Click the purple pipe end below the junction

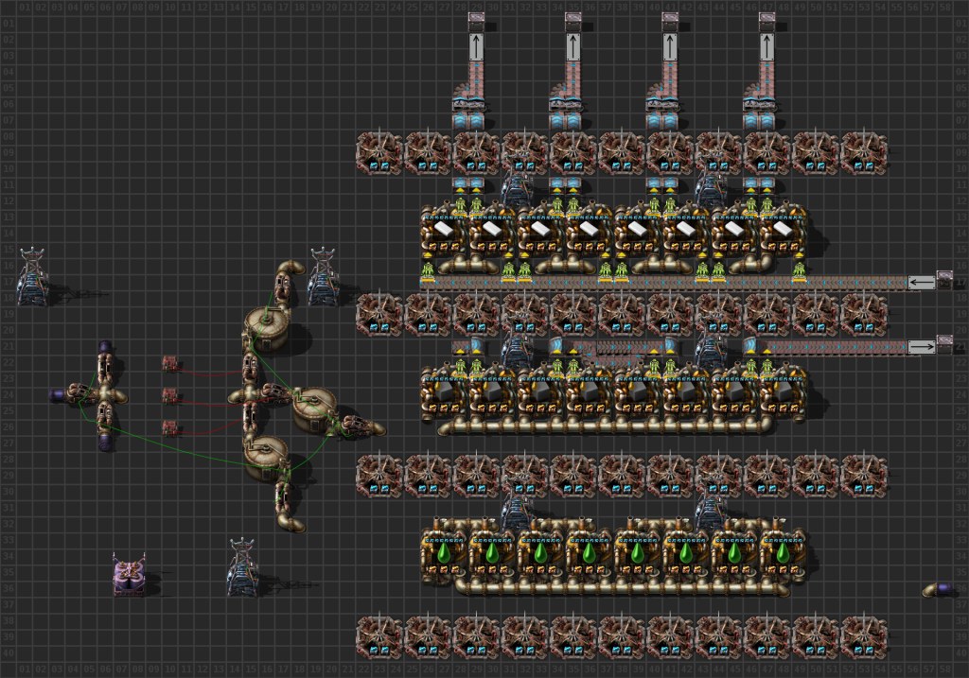pos(106,443)
